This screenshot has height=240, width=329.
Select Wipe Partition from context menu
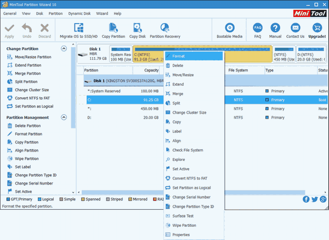pyautogui.click(x=184, y=225)
